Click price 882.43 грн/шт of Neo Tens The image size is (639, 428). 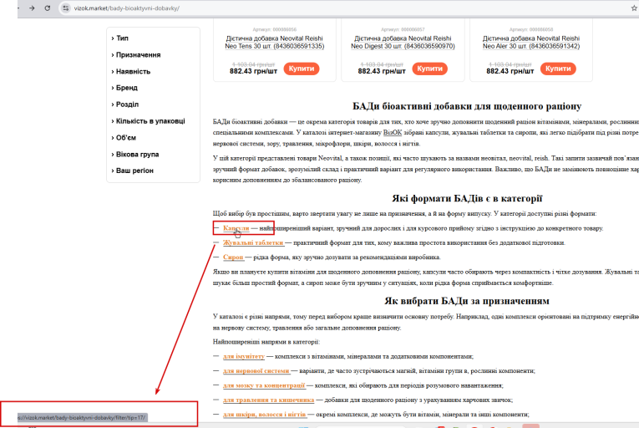(x=253, y=71)
